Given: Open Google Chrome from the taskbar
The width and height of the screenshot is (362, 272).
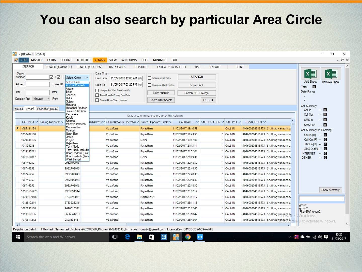Looking at the screenshot, I should click(x=188, y=237).
